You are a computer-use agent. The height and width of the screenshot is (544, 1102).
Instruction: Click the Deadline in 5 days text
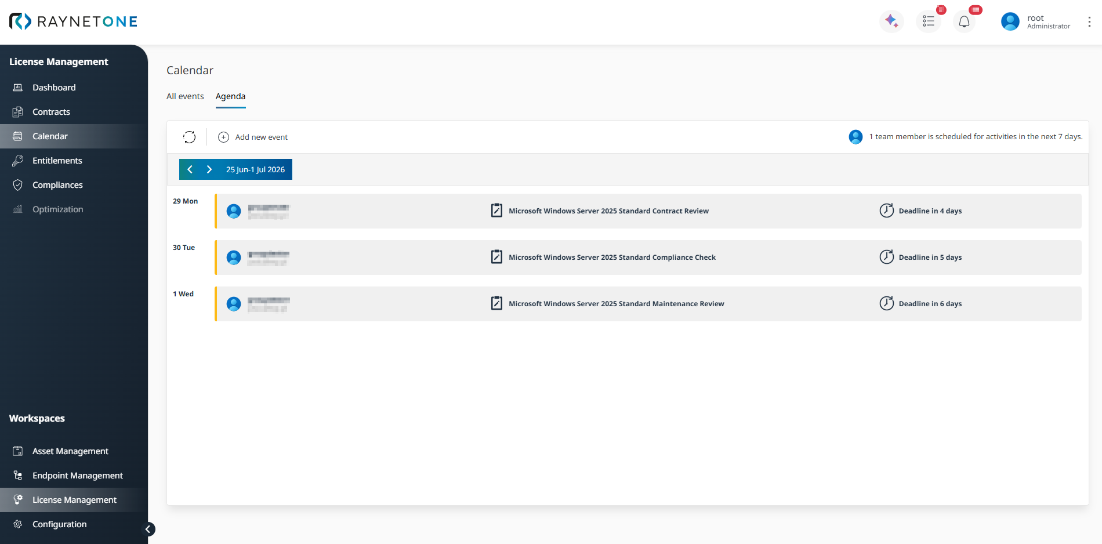(930, 258)
